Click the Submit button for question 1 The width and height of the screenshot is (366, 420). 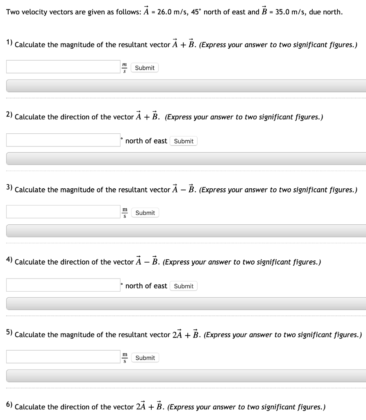(143, 68)
